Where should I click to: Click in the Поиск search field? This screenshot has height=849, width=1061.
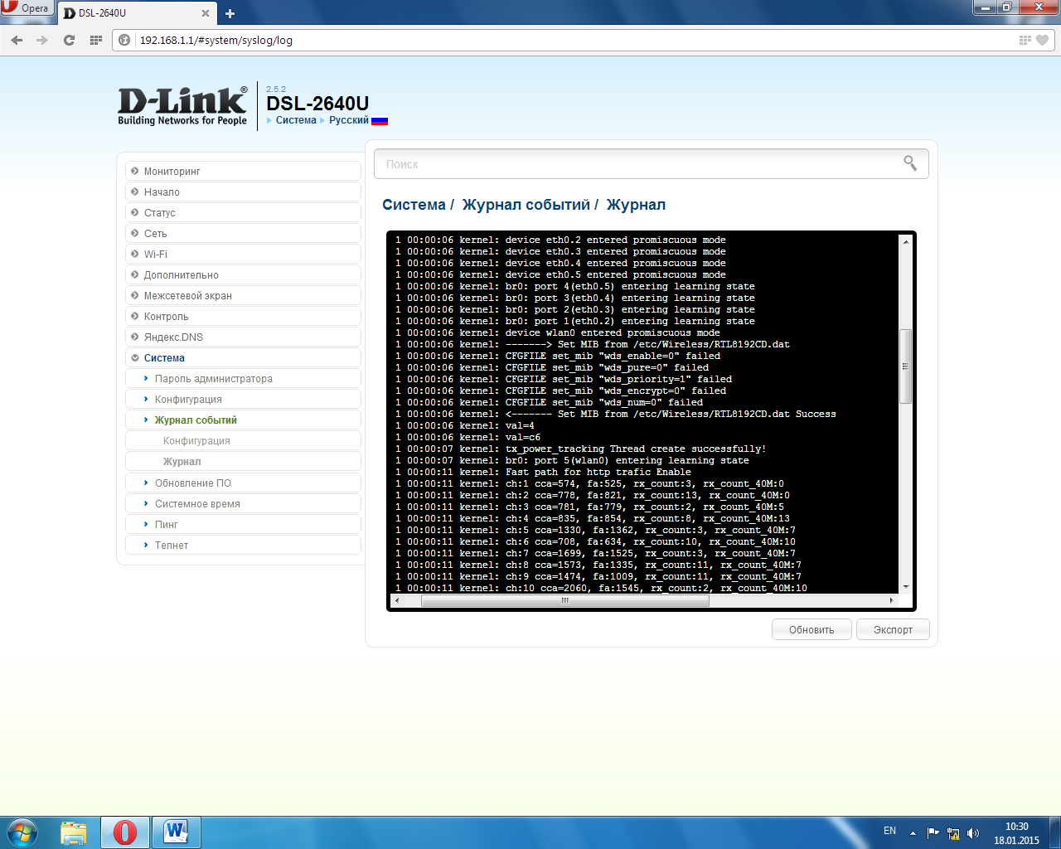coord(638,164)
